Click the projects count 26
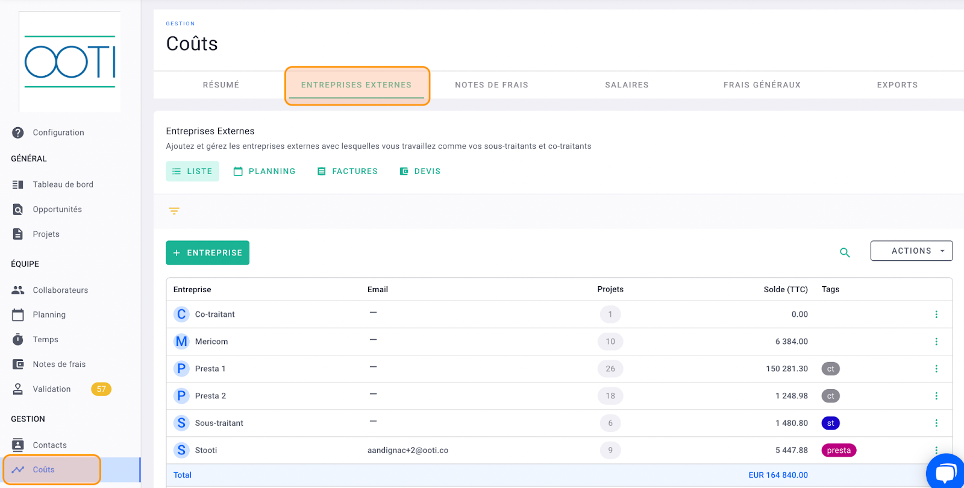 [610, 369]
